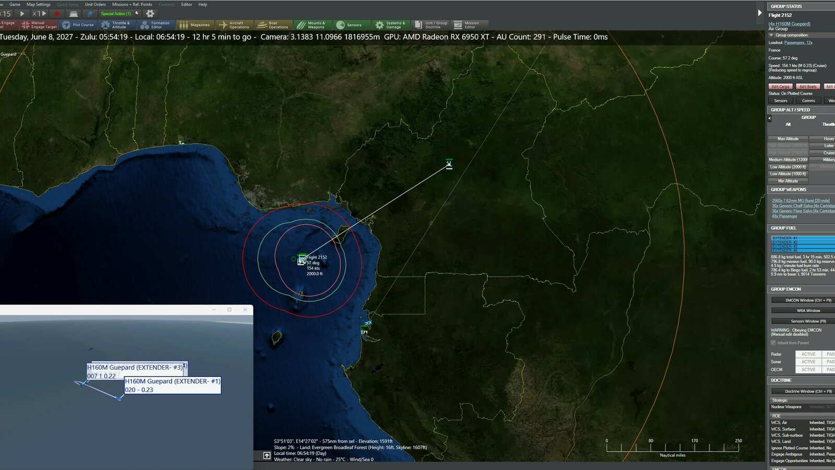Open WCS, Air doctrine dropdown value
Screen dimensions: 835x470
(821, 422)
